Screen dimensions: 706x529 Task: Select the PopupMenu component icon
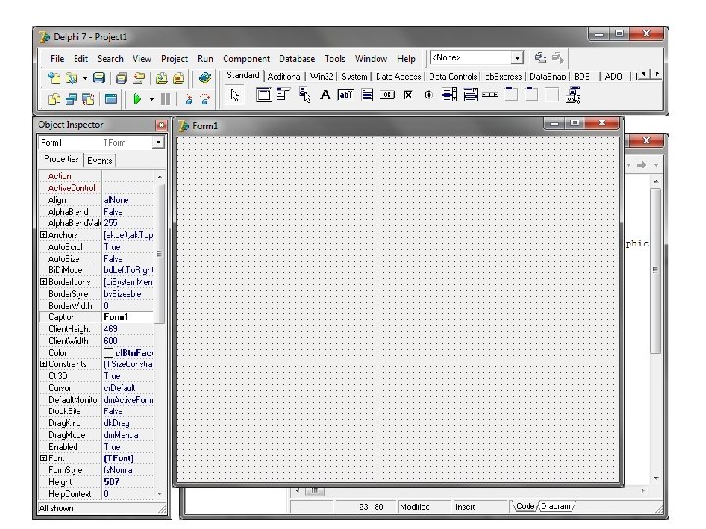(x=304, y=95)
